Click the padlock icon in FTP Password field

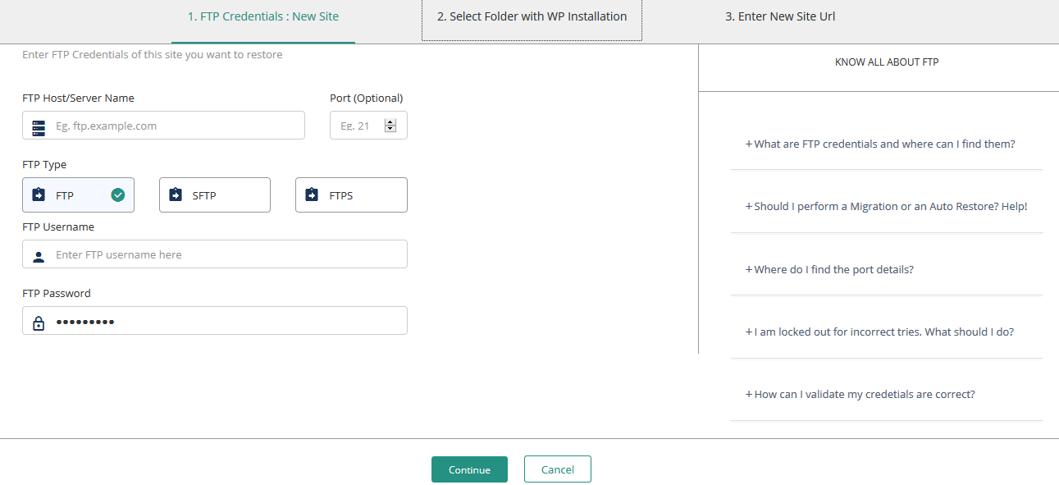[x=39, y=323]
